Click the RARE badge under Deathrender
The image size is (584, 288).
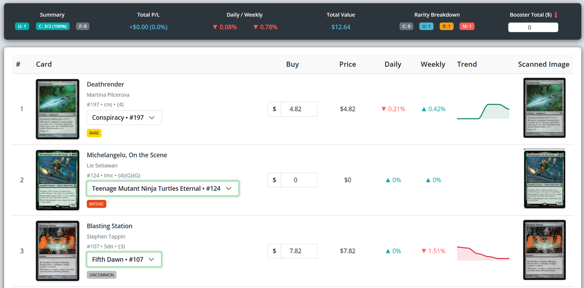point(94,133)
